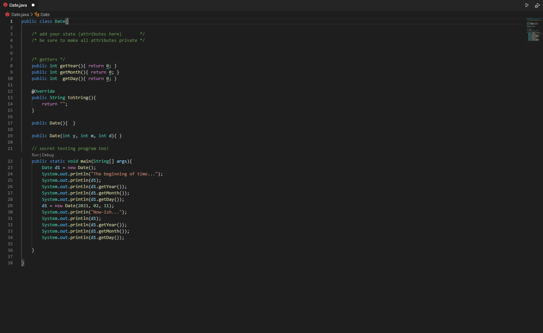Click the getYear method name on line 8
The width and height of the screenshot is (543, 333).
(x=69, y=66)
